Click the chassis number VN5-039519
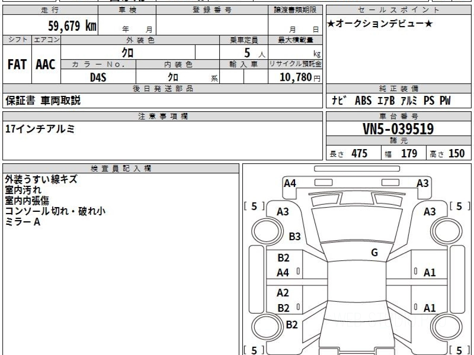 (x=398, y=129)
